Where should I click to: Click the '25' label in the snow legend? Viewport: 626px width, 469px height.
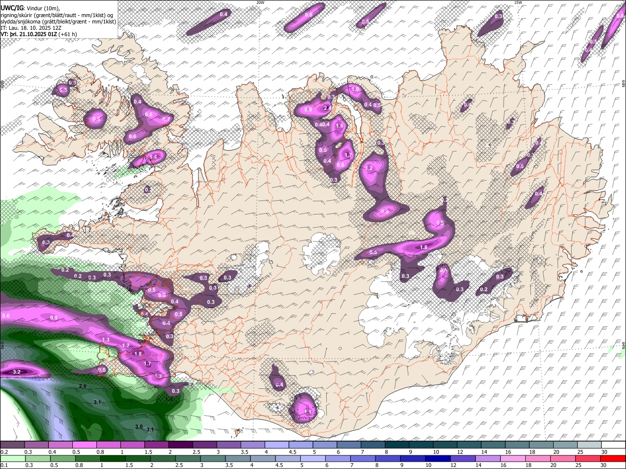point(580,452)
